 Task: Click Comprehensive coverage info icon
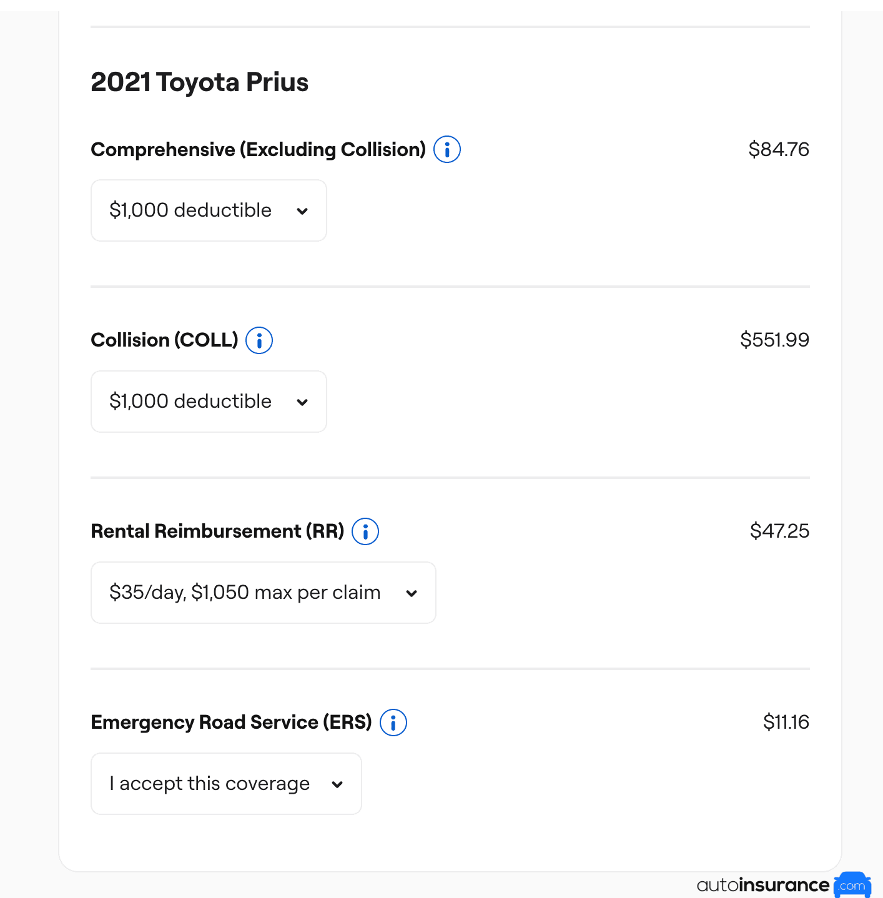[x=446, y=149]
